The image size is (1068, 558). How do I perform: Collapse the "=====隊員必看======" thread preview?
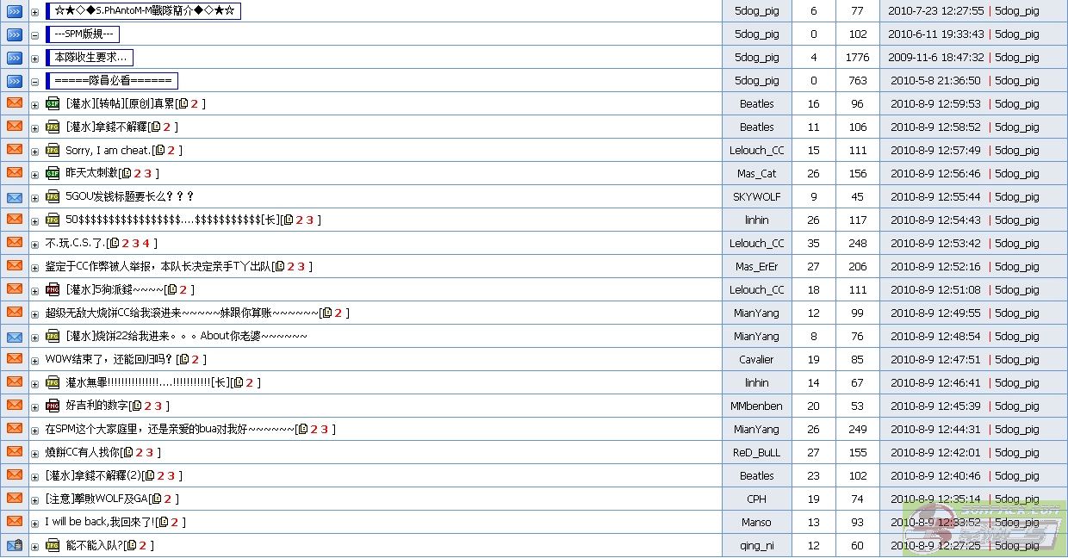[x=35, y=81]
